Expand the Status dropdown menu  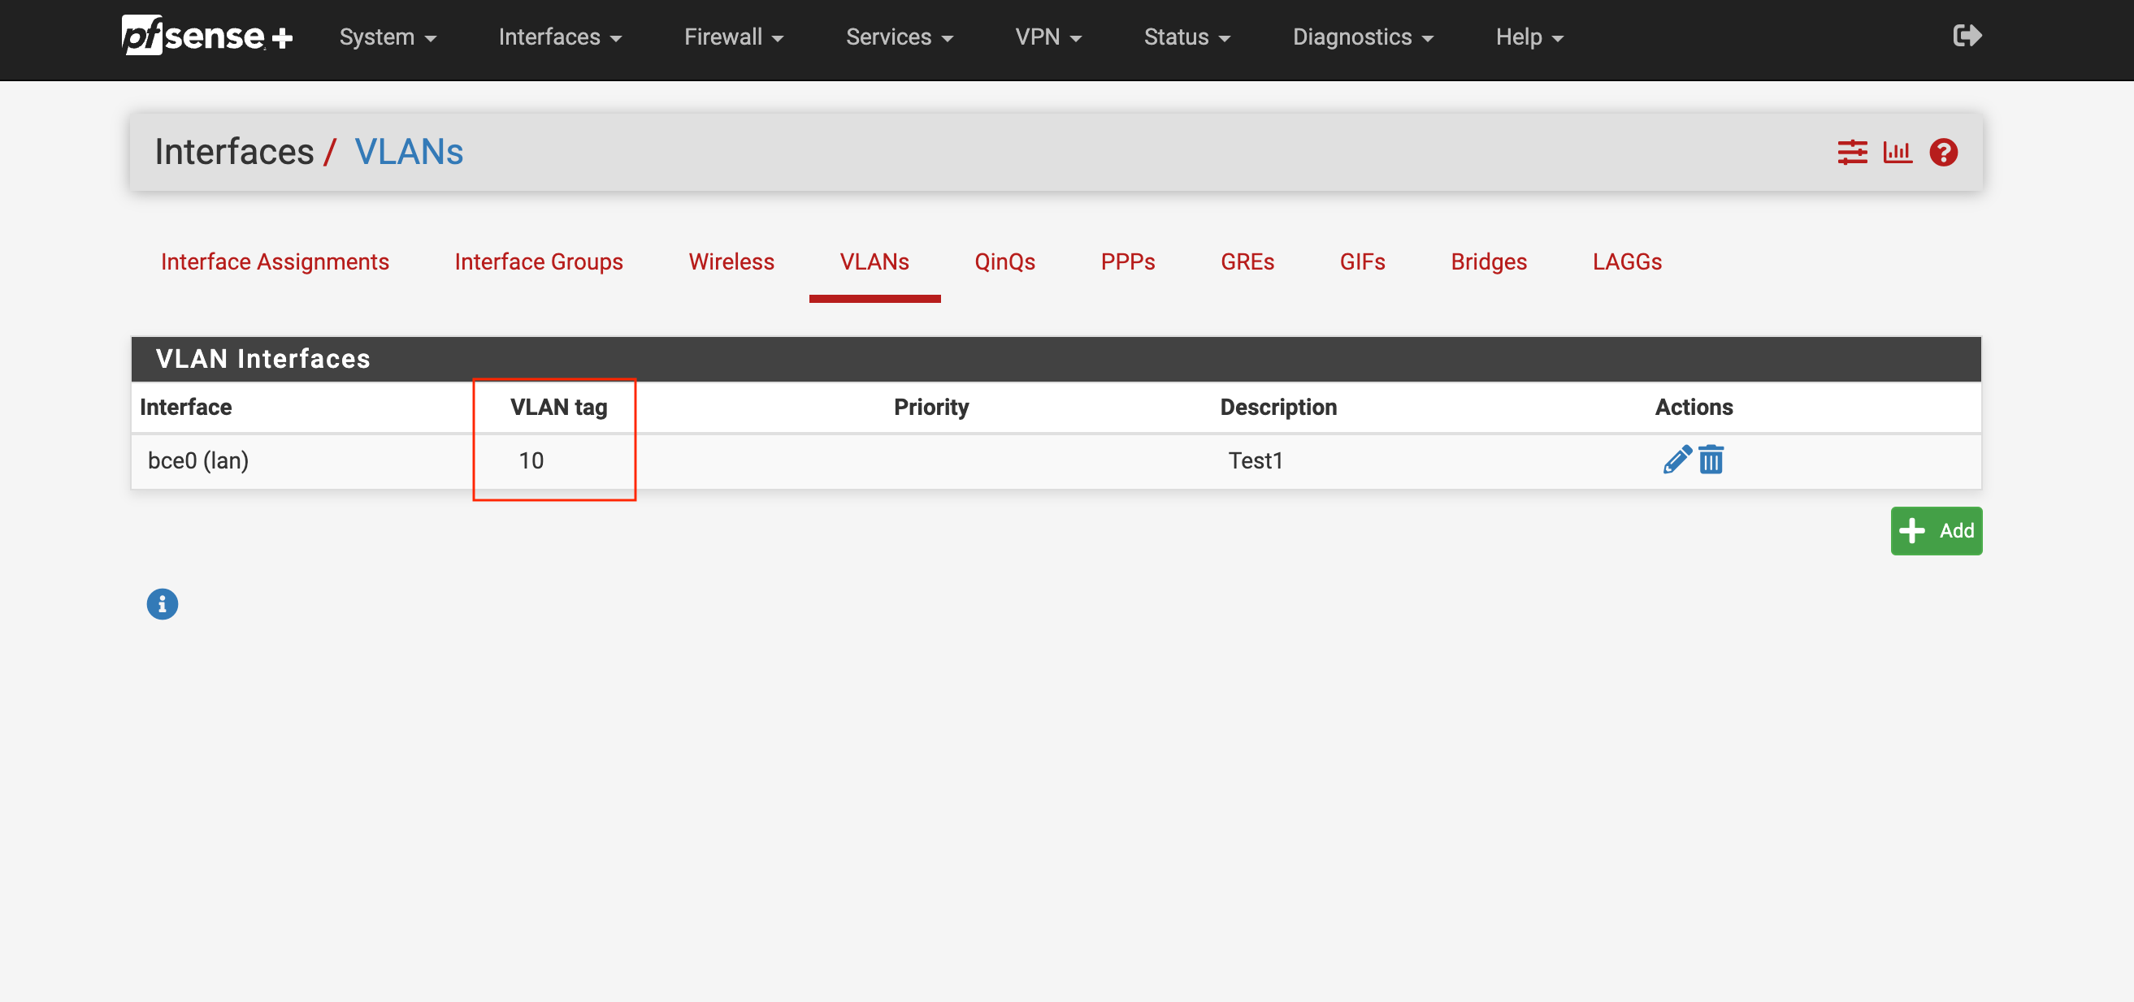[1187, 37]
